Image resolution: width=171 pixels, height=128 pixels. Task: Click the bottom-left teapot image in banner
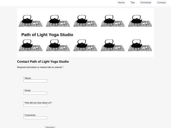[31, 45]
